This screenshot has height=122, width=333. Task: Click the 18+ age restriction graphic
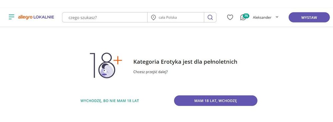click(106, 65)
